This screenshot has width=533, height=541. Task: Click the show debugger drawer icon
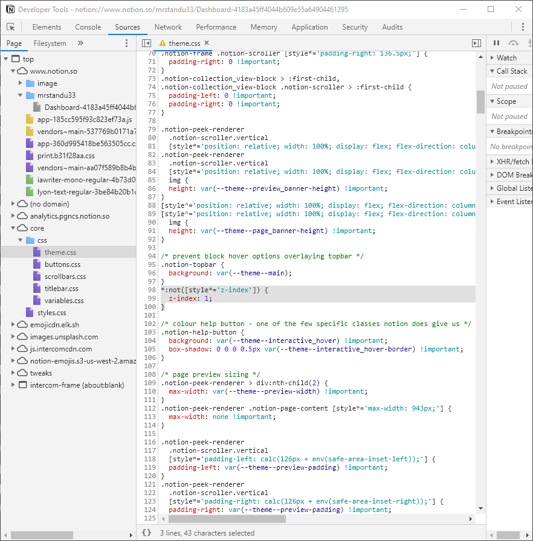(x=476, y=43)
